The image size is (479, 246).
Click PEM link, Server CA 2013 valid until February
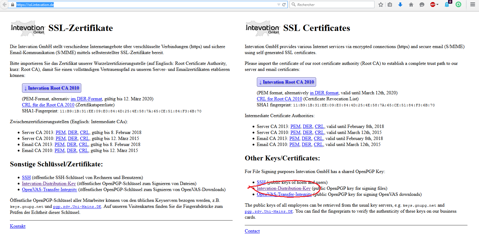tap(296, 126)
